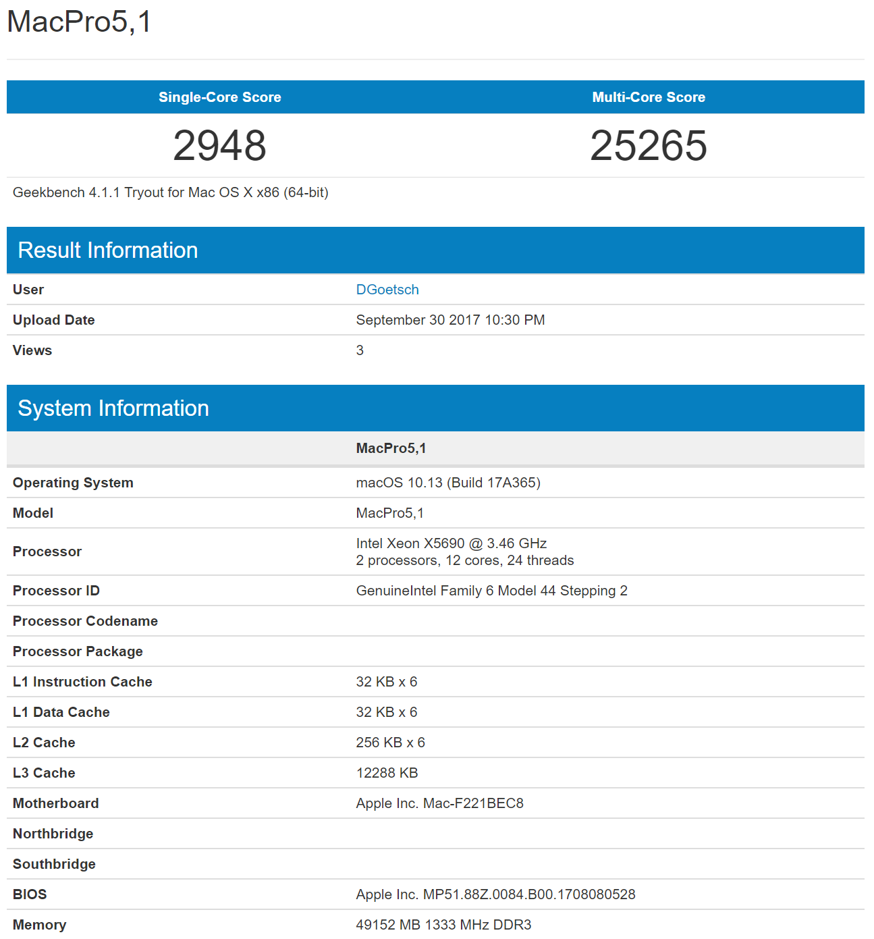This screenshot has width=874, height=939.
Task: Click the User row label
Action: pyautogui.click(x=28, y=290)
